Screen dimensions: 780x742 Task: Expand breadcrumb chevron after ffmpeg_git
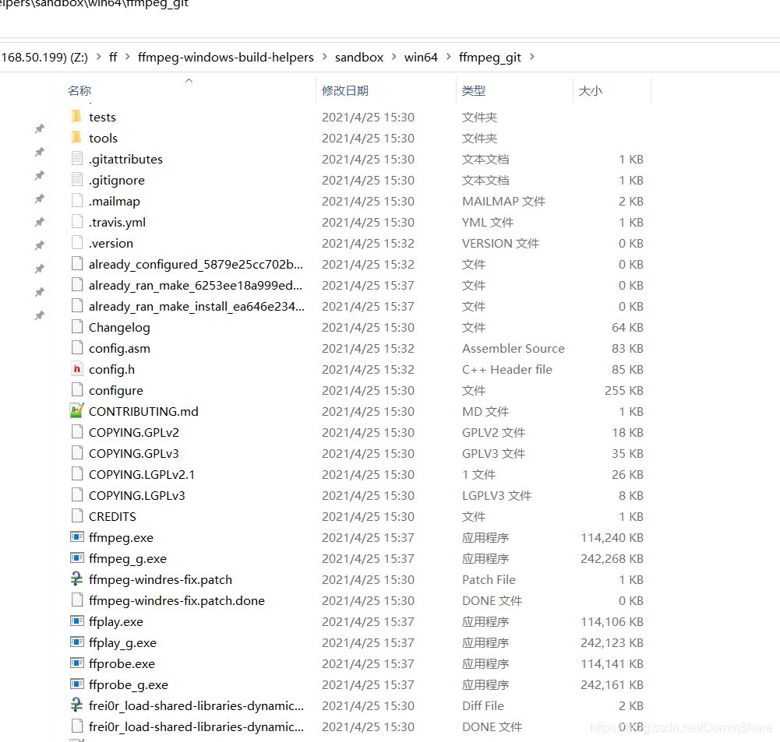531,57
